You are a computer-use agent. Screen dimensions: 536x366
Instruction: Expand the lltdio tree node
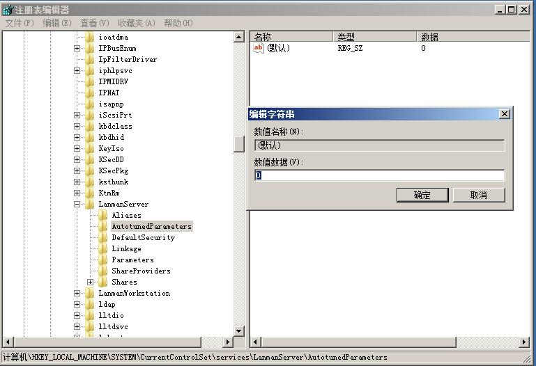coord(77,315)
